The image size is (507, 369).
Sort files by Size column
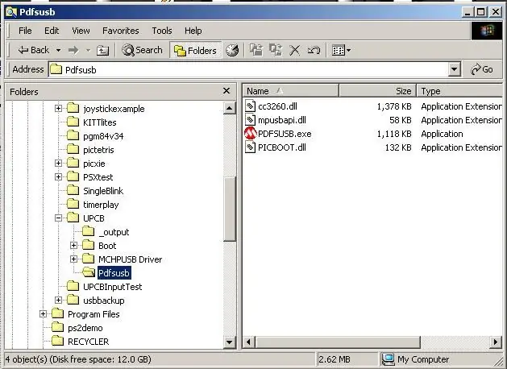coord(377,91)
